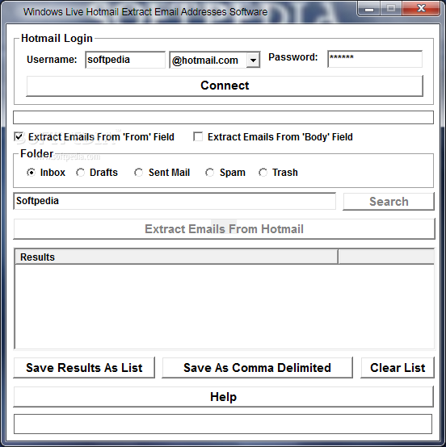Toggle Extract Emails From 'From' Field checkbox

click(19, 137)
